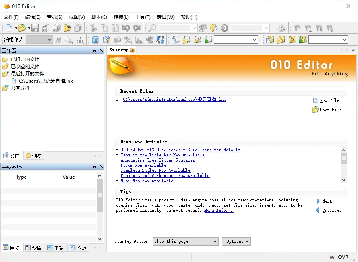Click the News and Articles scrollbar thumb

point(344,159)
